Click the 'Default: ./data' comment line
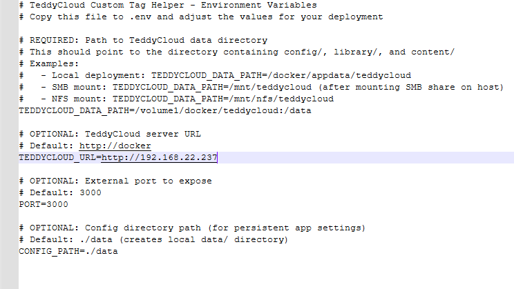The height and width of the screenshot is (289, 514). point(153,239)
